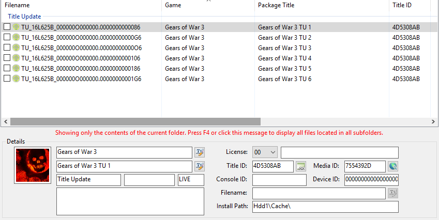Click the edit icon beside the Gears of War 3 TU 1 field

[x=199, y=166]
